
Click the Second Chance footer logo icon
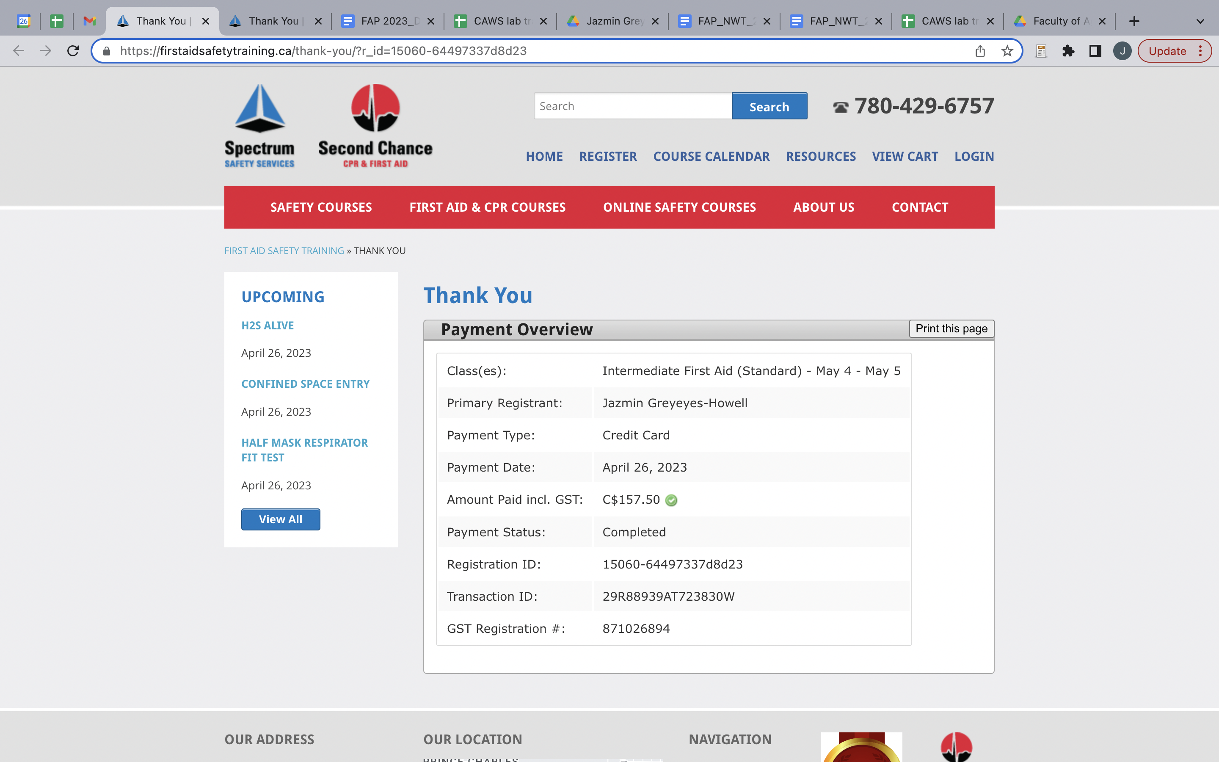[x=957, y=747]
